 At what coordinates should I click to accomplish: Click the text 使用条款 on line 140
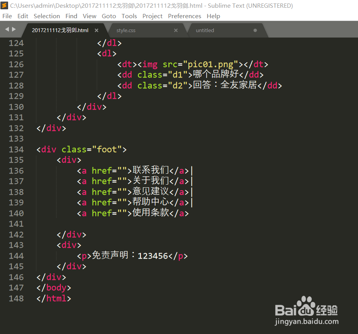tap(151, 212)
